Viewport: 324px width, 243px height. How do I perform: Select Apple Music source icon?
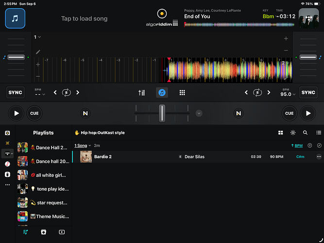click(7, 164)
